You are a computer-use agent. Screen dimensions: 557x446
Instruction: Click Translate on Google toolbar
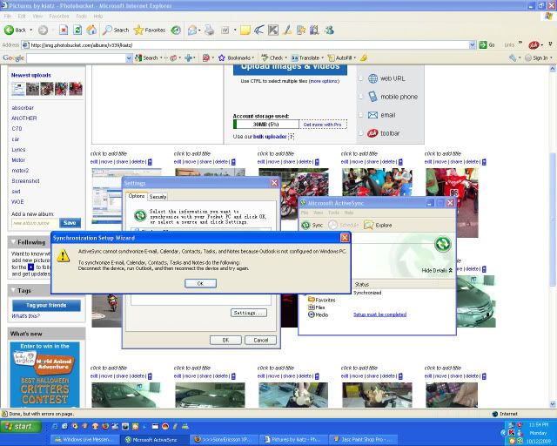(x=305, y=57)
